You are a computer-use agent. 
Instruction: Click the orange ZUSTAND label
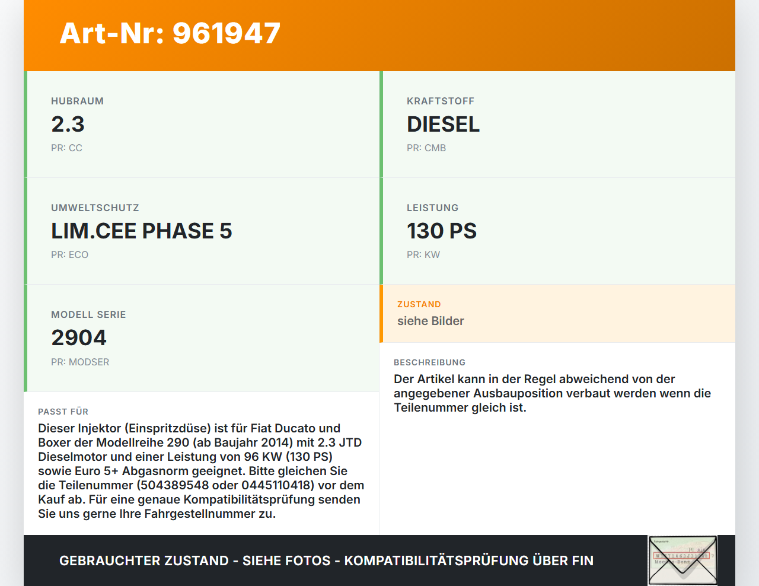click(x=419, y=304)
